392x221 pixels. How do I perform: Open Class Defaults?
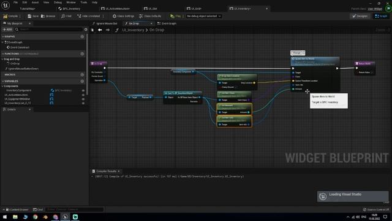tap(150, 16)
